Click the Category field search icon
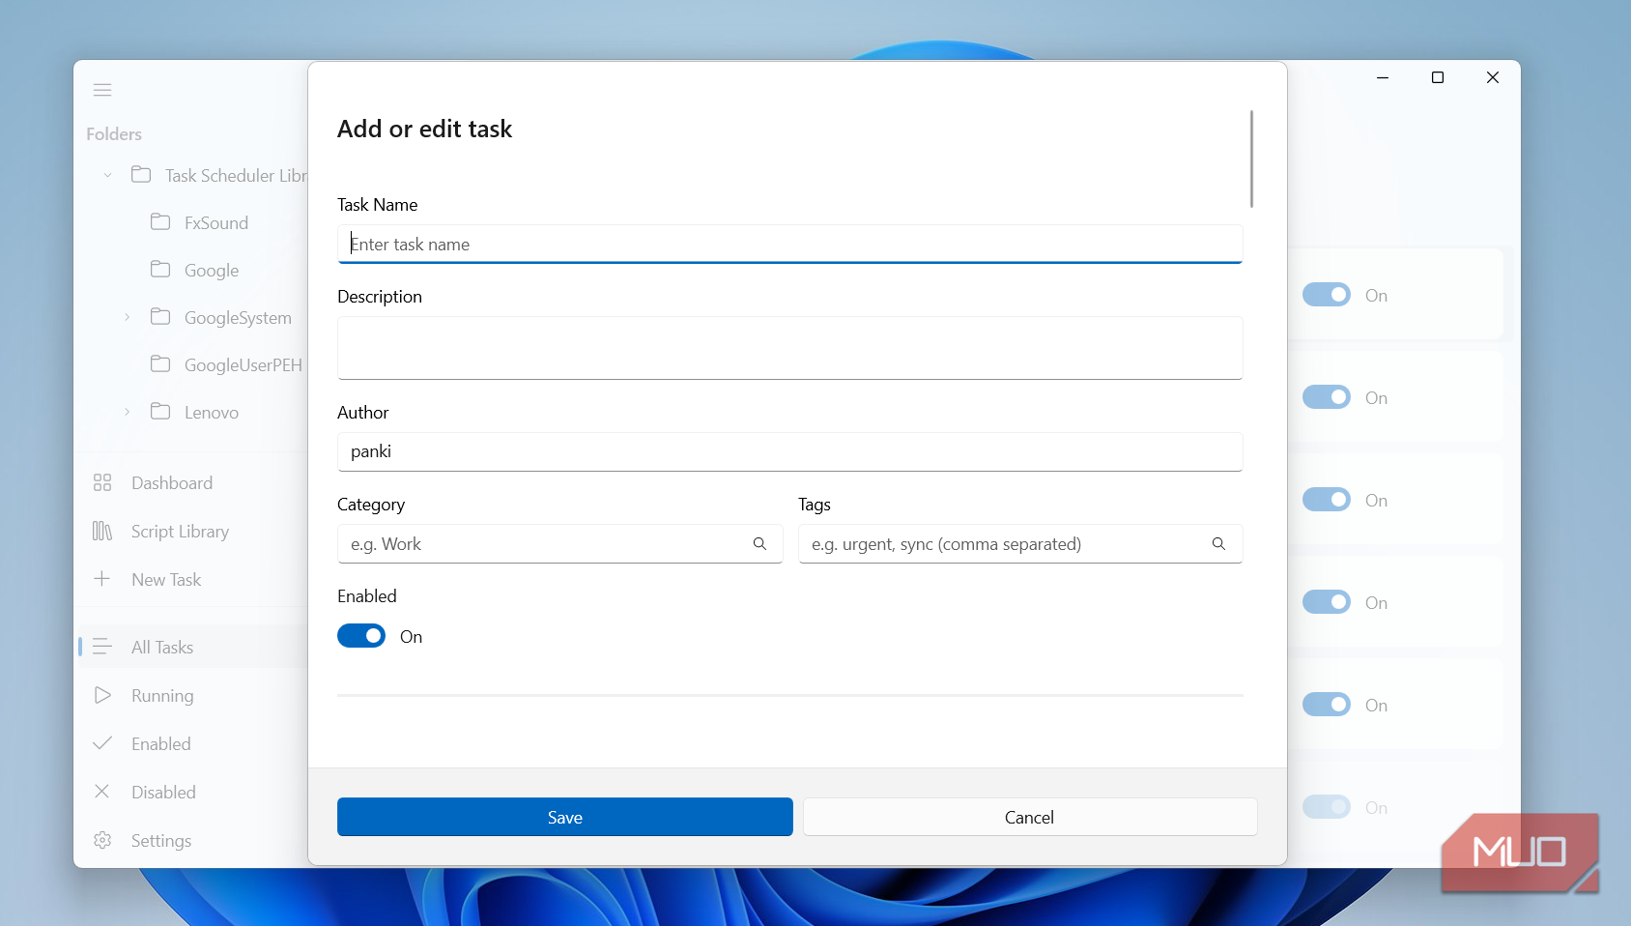The width and height of the screenshot is (1631, 926). pos(760,544)
